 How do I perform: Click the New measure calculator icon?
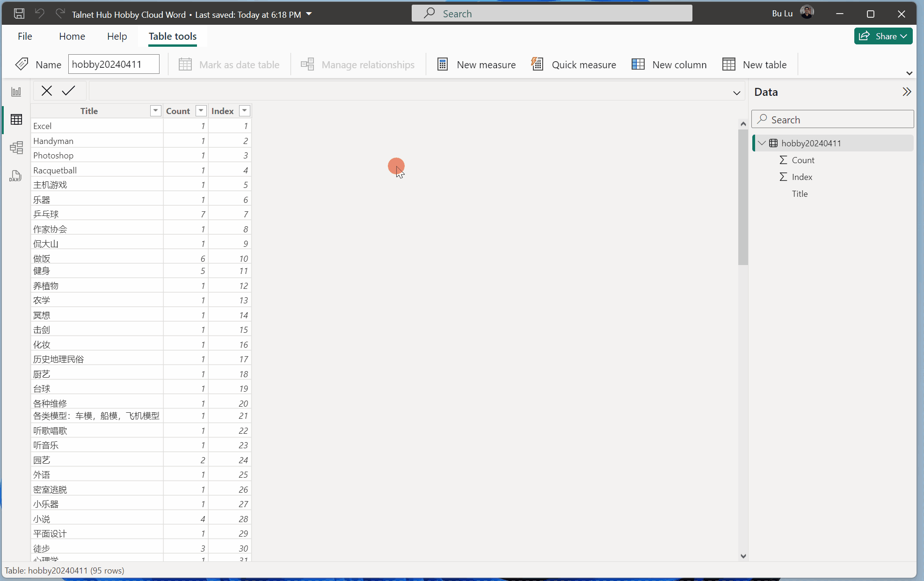(442, 65)
